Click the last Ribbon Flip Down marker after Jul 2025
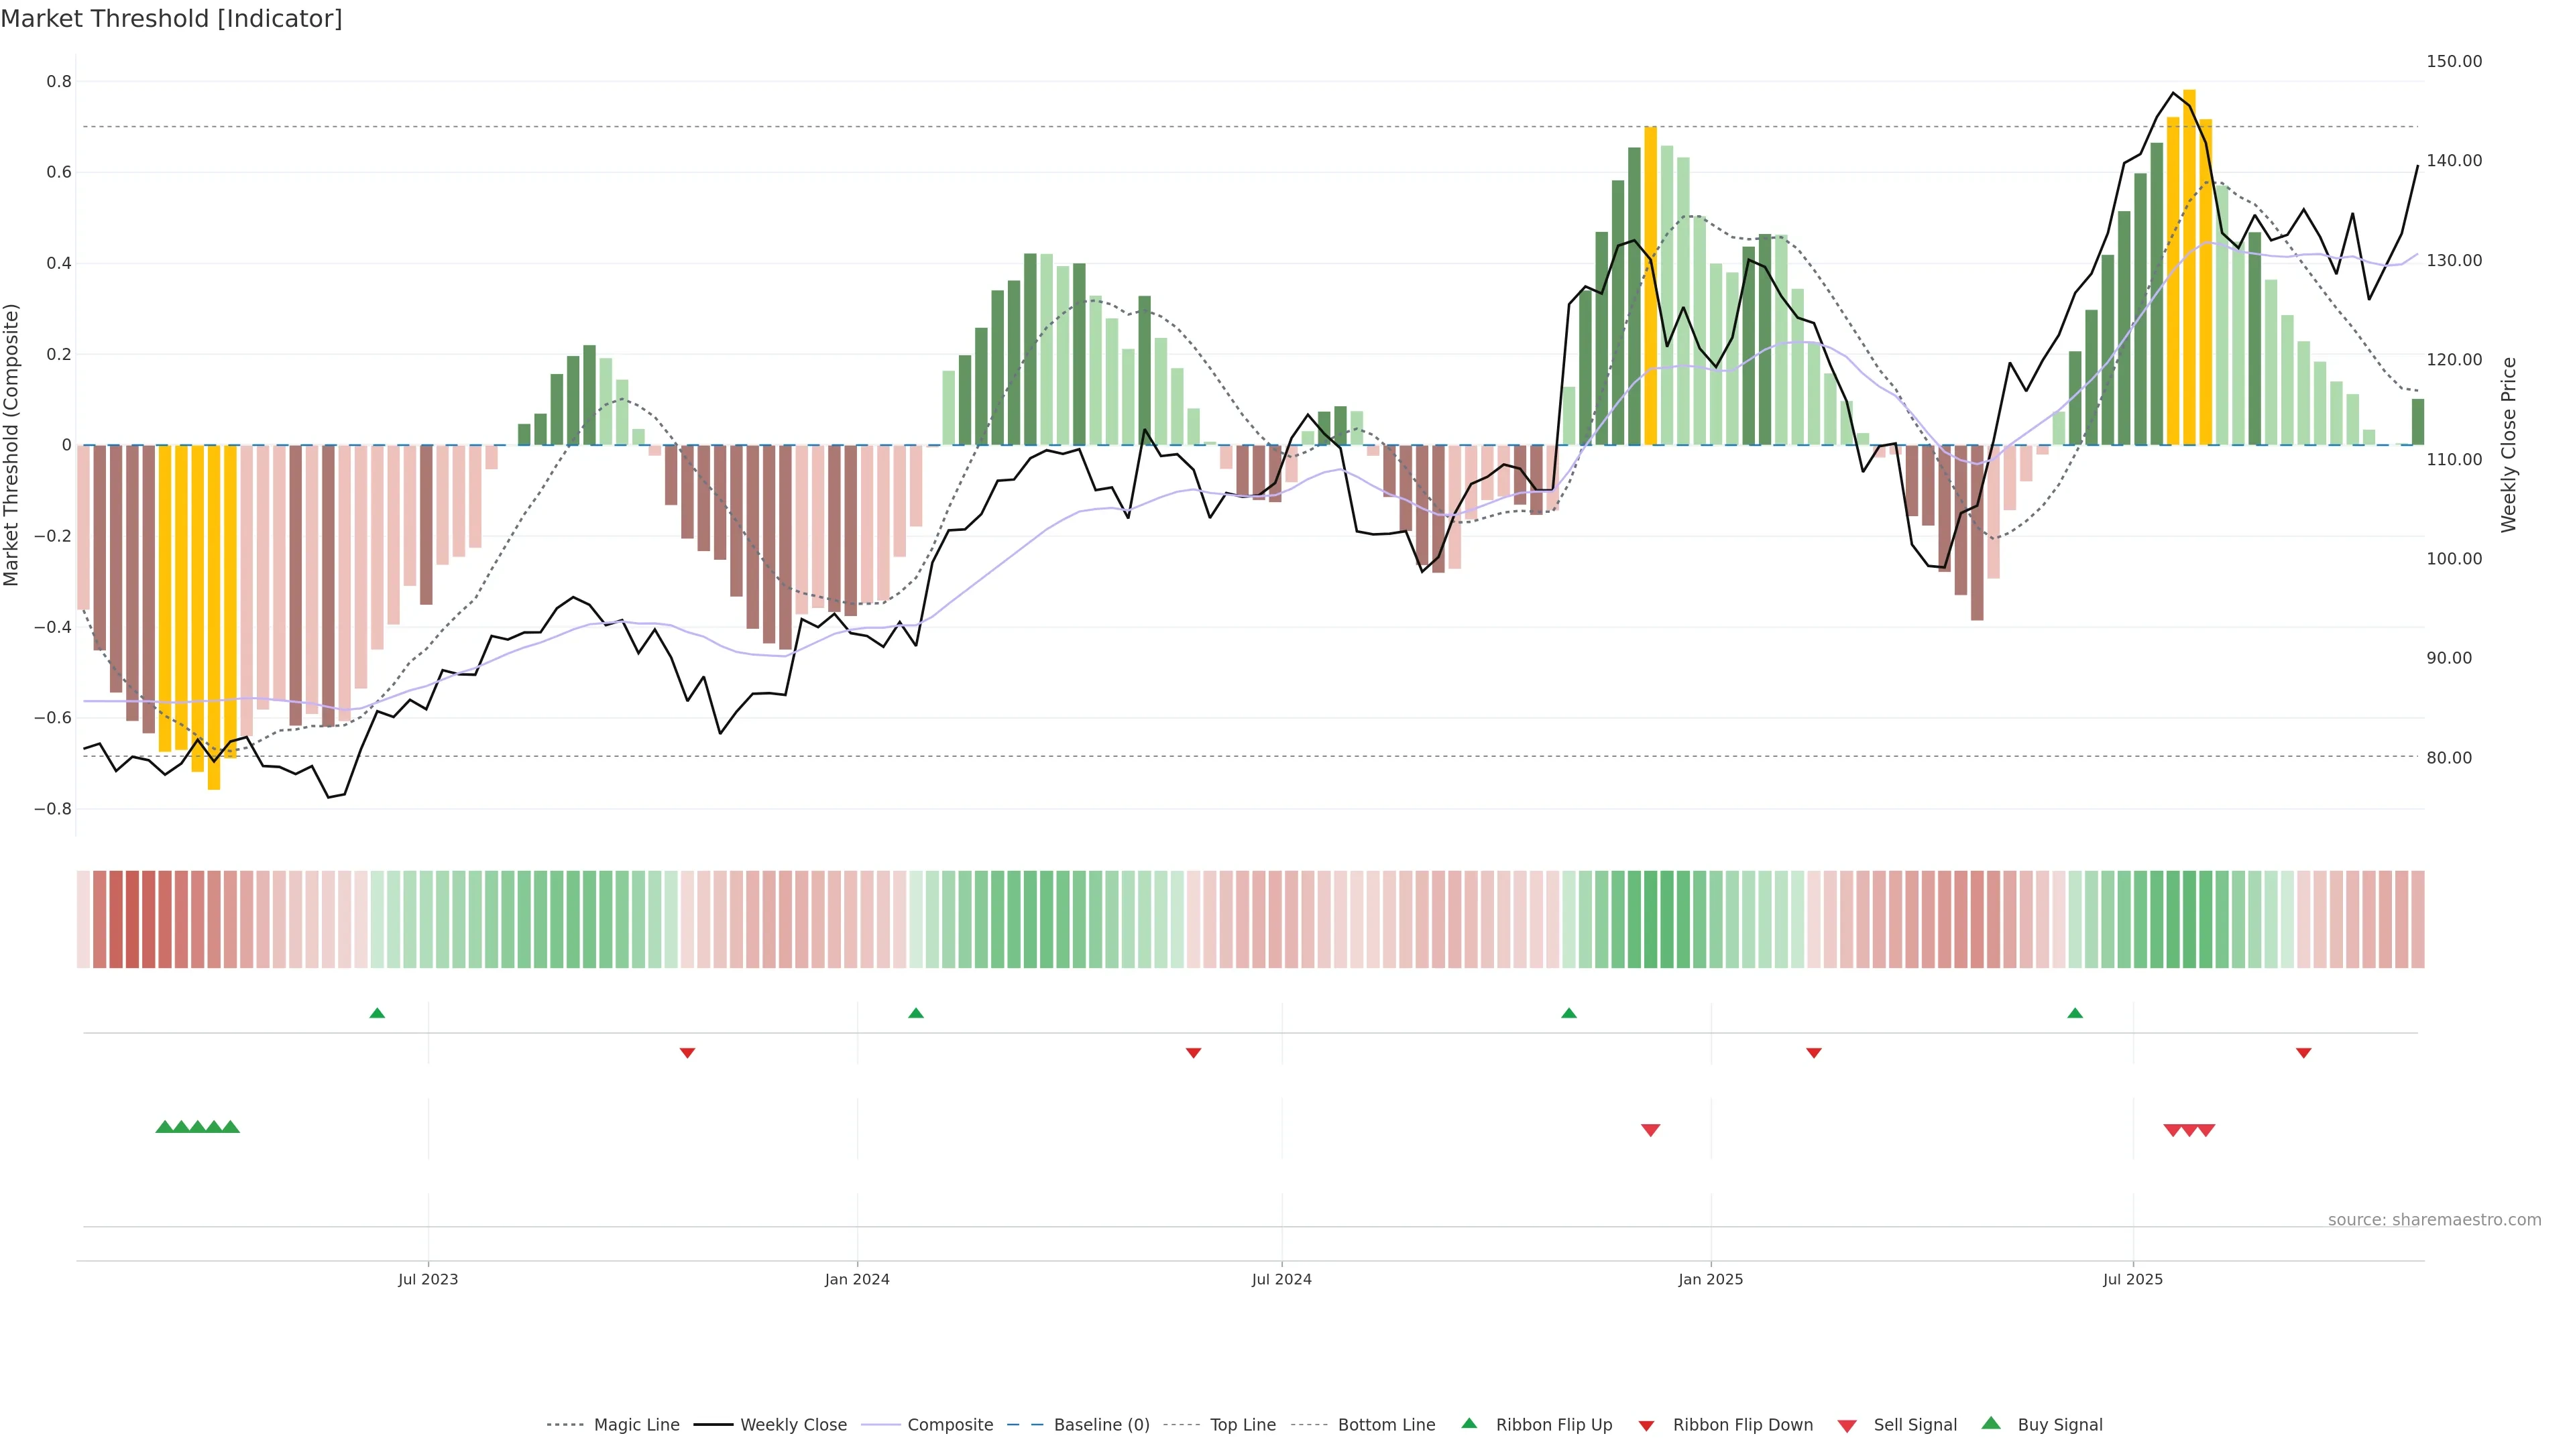 2303,1052
